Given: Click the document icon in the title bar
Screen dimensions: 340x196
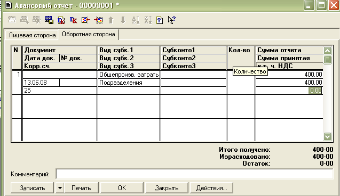Looking at the screenshot, I should point(9,5).
